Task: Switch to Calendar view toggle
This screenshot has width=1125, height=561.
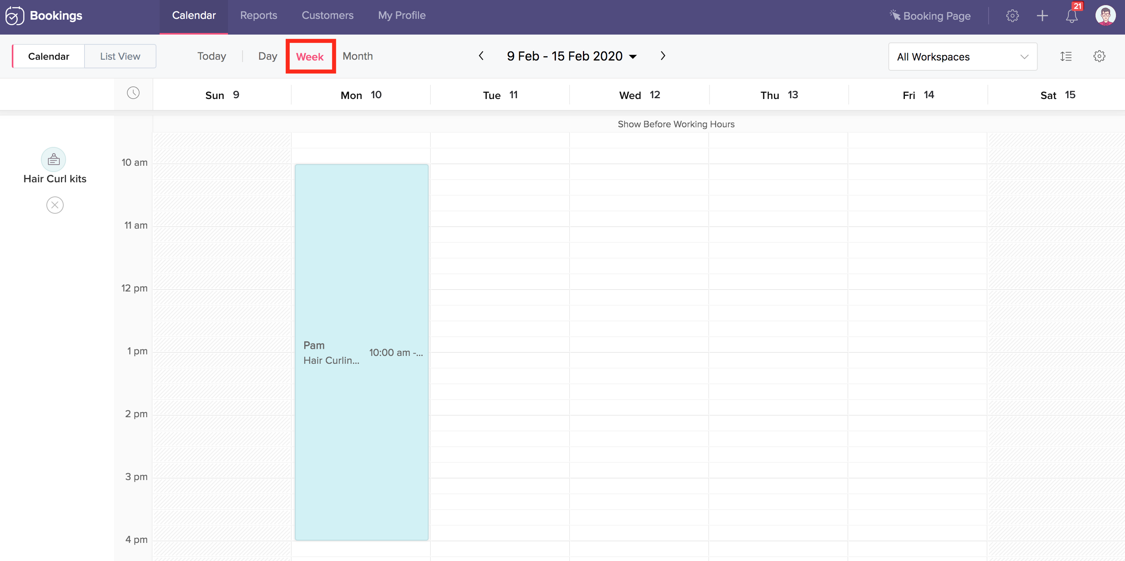Action: 48,56
